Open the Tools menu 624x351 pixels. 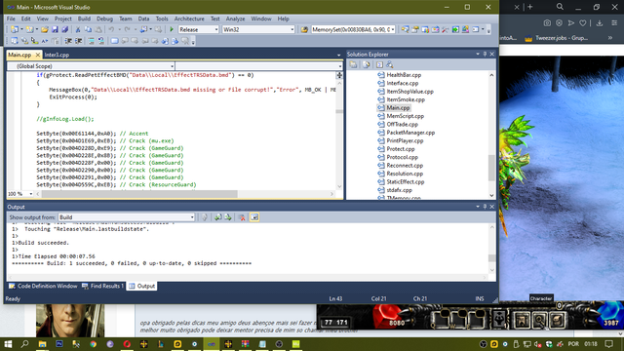click(162, 19)
